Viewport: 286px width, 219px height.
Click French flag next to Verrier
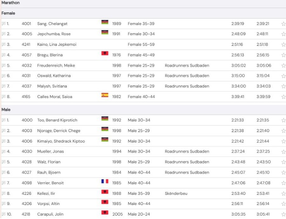tap(105, 181)
